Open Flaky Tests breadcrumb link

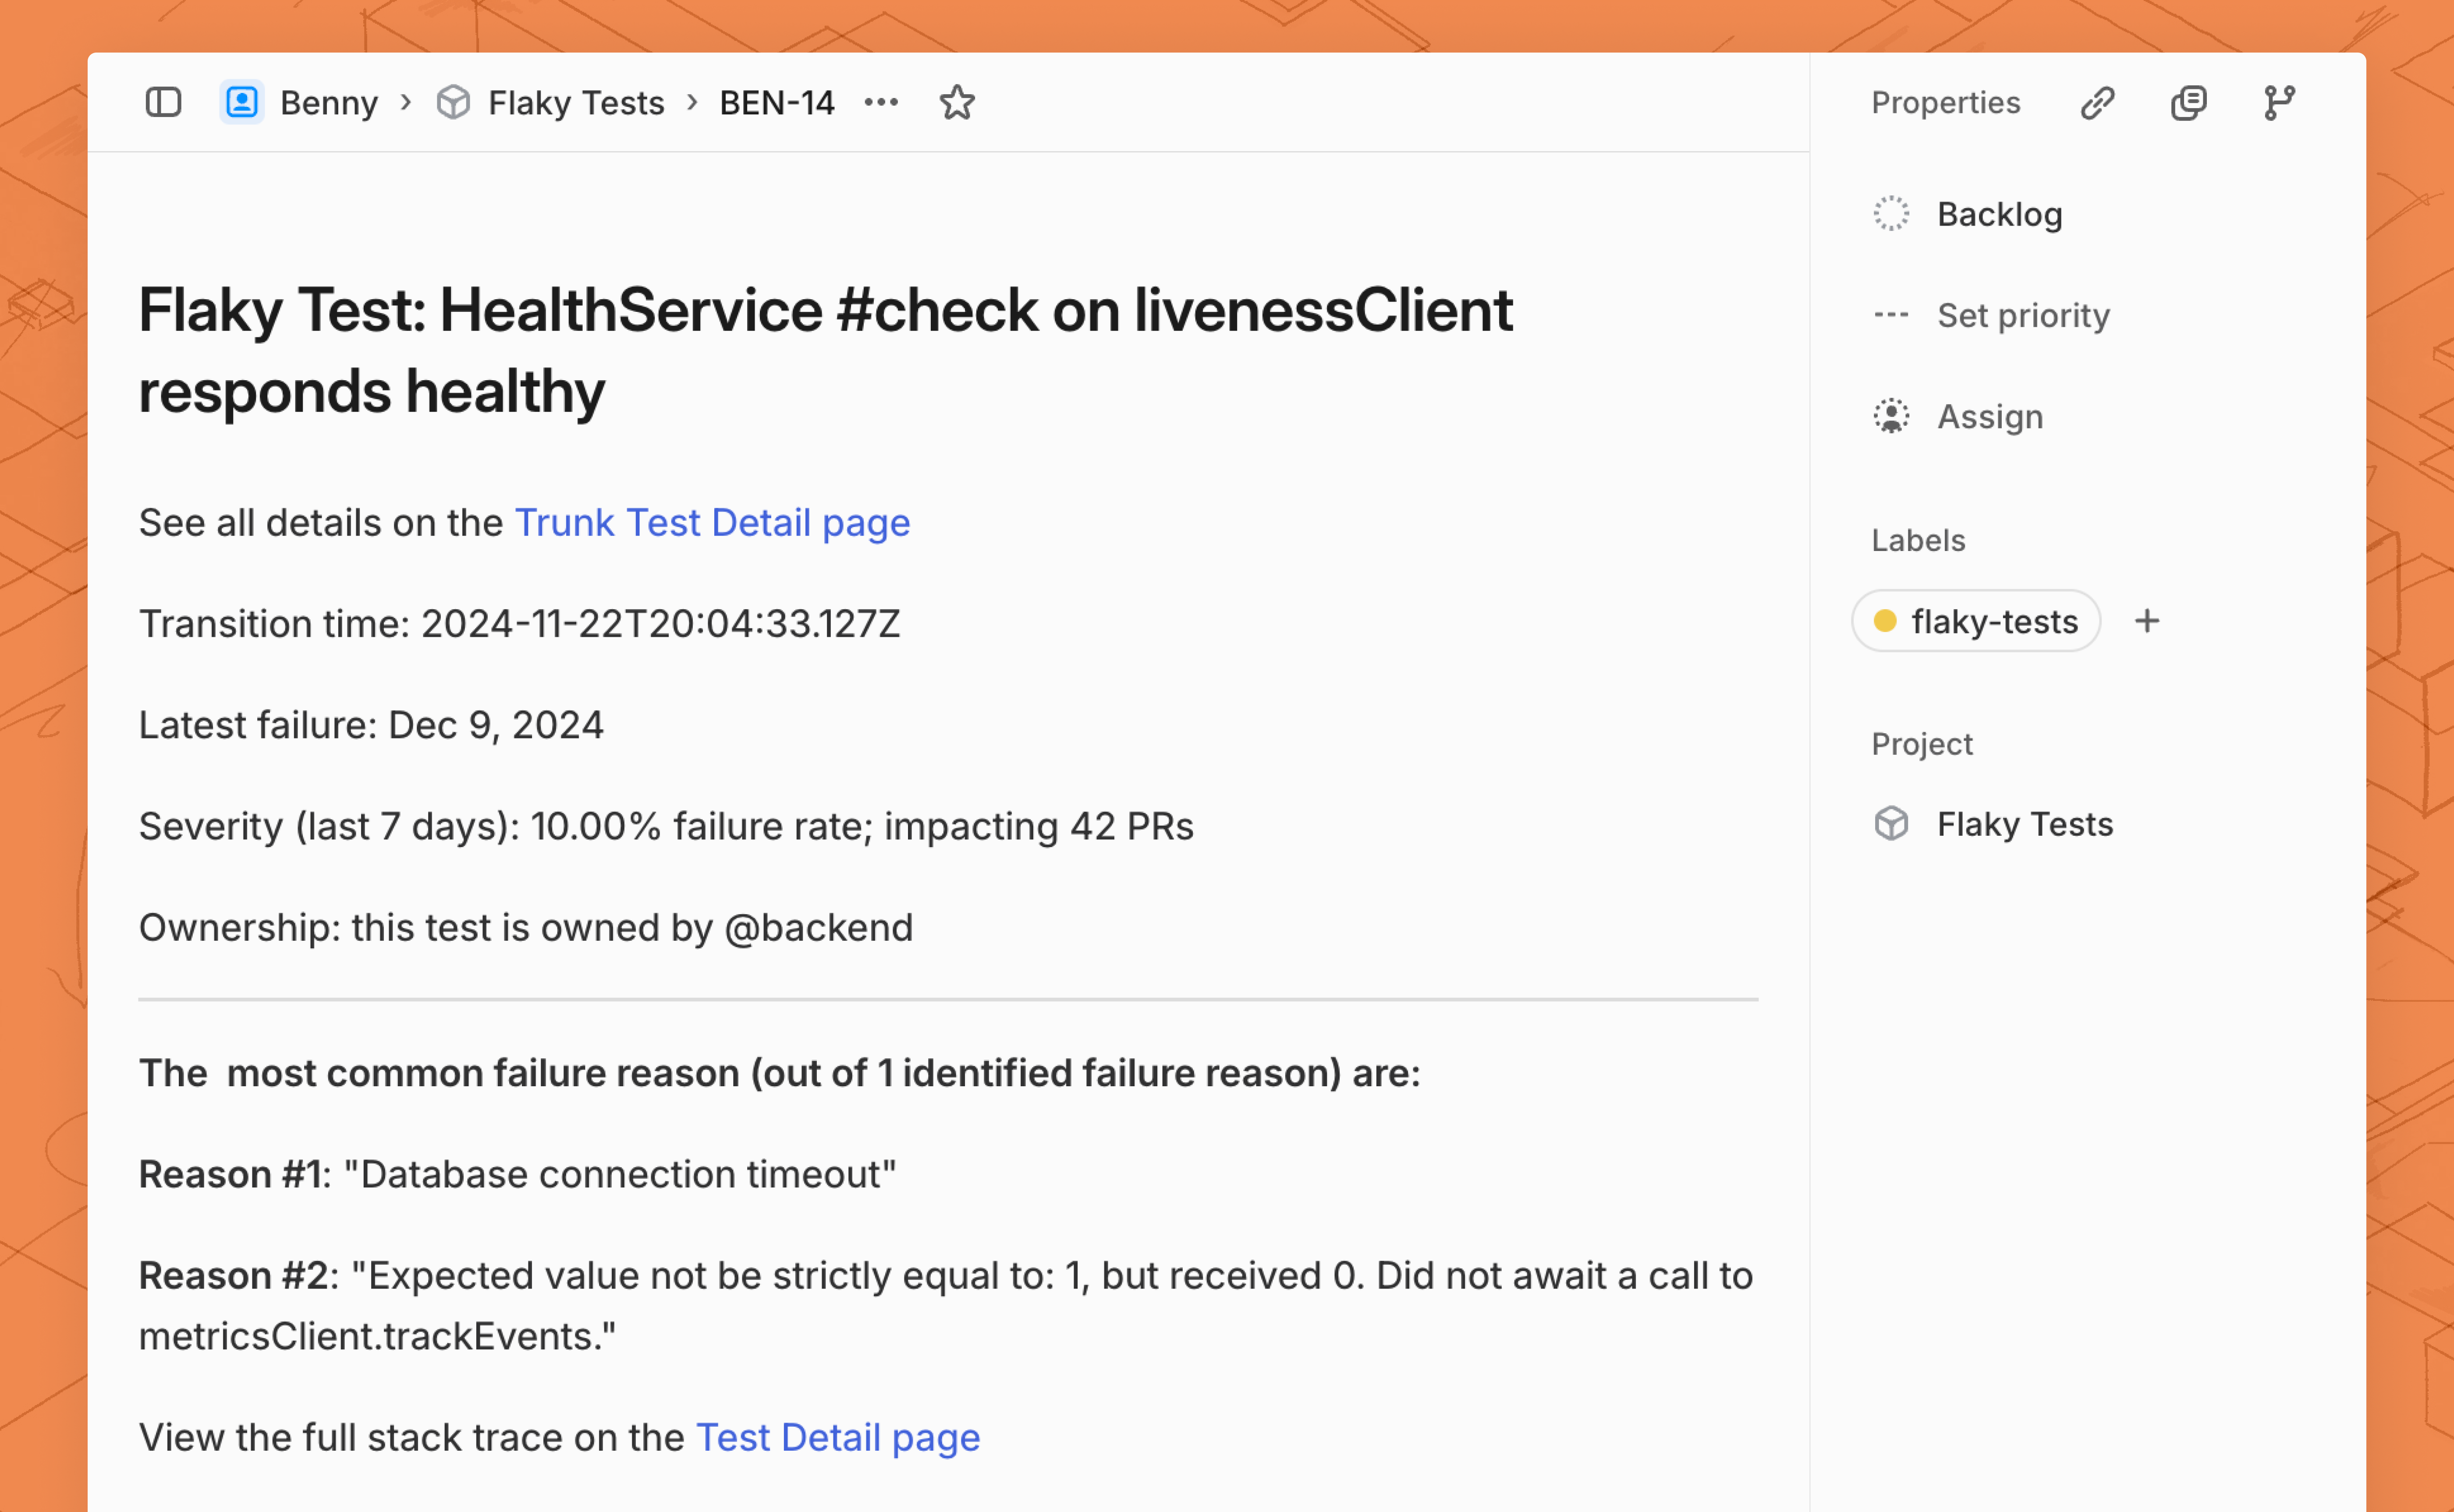pyautogui.click(x=575, y=102)
